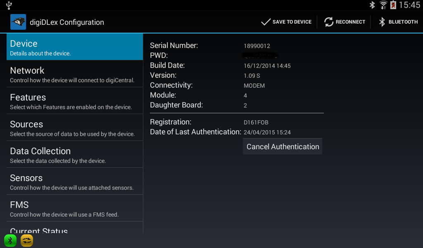This screenshot has width=423, height=248.
Task: Click SAVE TO DEVICE label
Action: [x=292, y=22]
